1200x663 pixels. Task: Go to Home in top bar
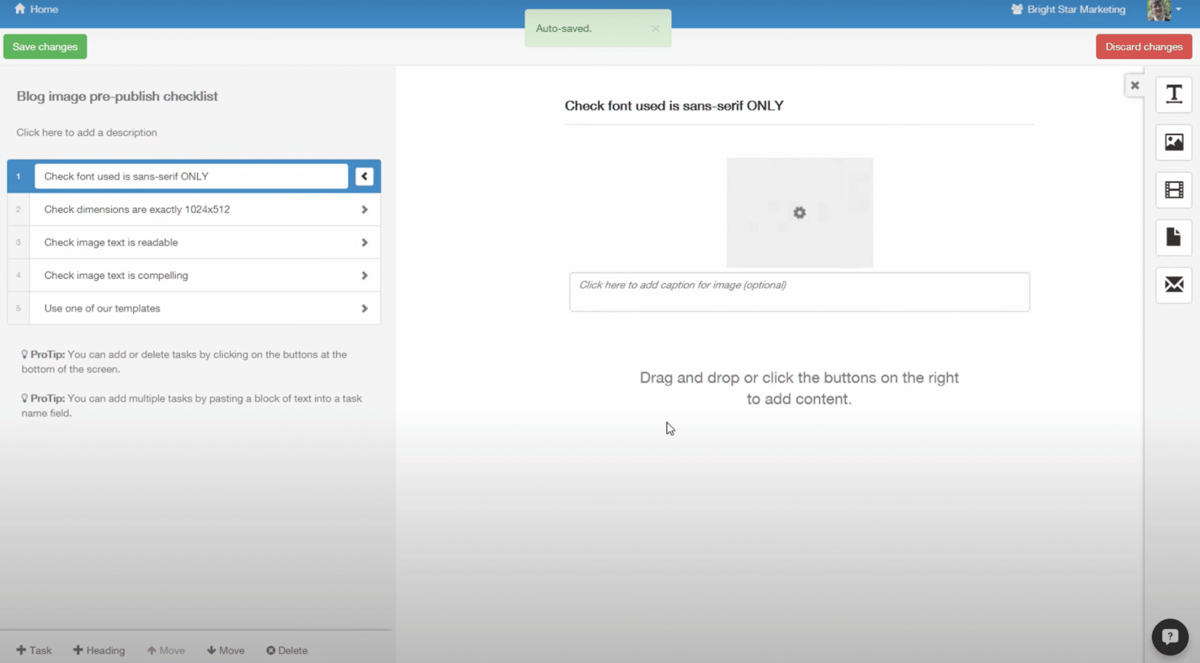coord(36,9)
